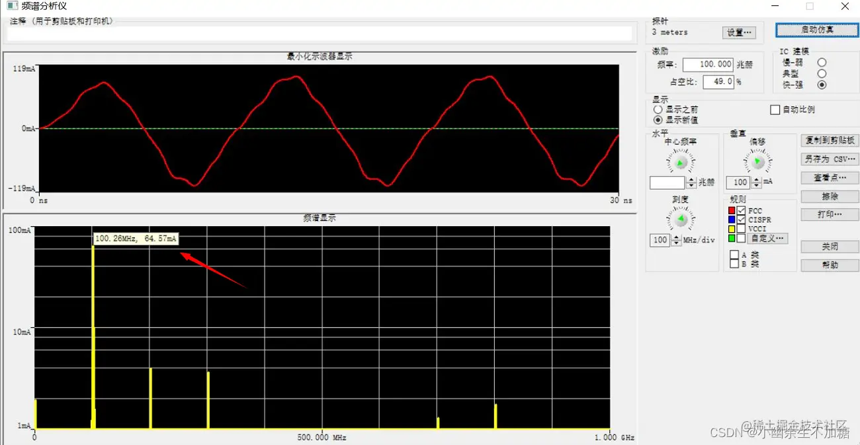Click the blue CISPR color swatch
860x445 pixels.
point(732,220)
